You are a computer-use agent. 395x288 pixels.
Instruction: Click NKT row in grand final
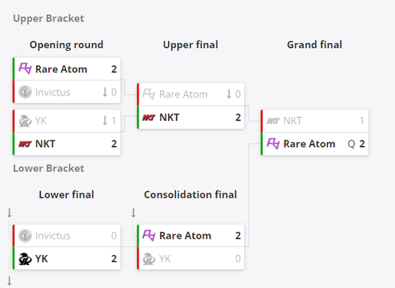[315, 121]
